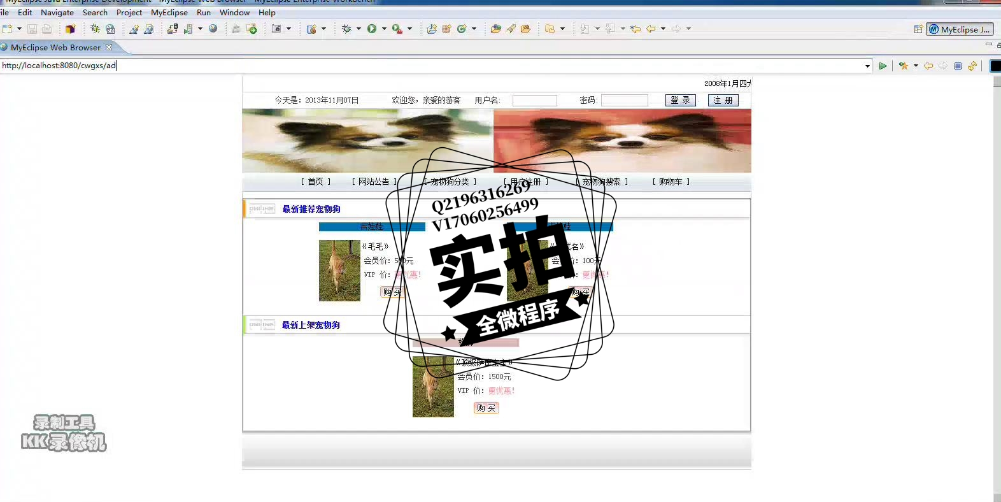
Task: Click the 最新上架宠物狗 section heading
Action: point(311,325)
